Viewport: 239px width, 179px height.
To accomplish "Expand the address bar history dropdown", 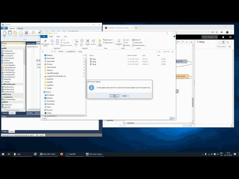I will (x=157, y=51).
